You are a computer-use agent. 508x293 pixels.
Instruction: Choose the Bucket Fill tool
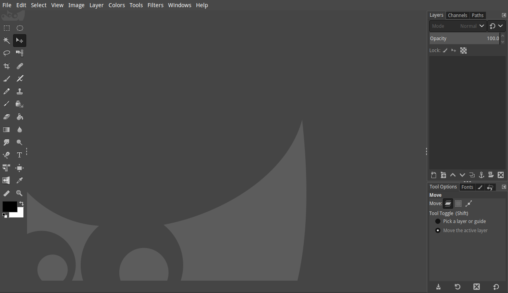(x=19, y=116)
